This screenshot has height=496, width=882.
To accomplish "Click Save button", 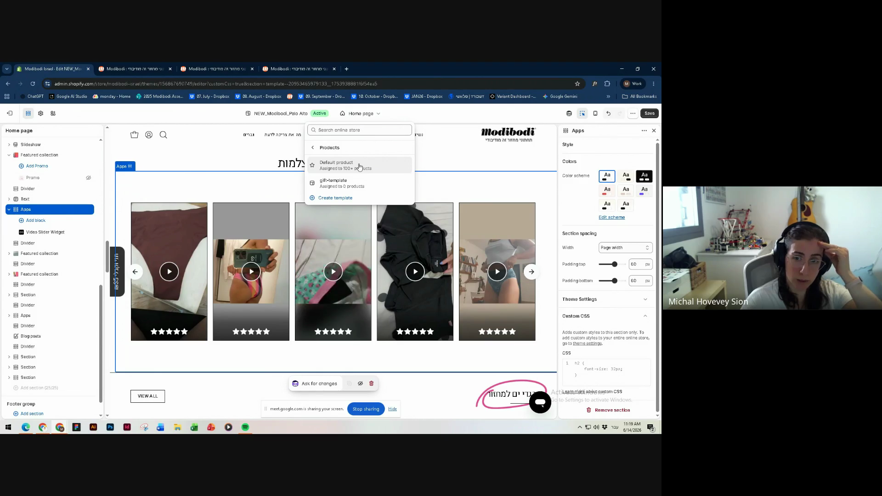I will pyautogui.click(x=649, y=113).
